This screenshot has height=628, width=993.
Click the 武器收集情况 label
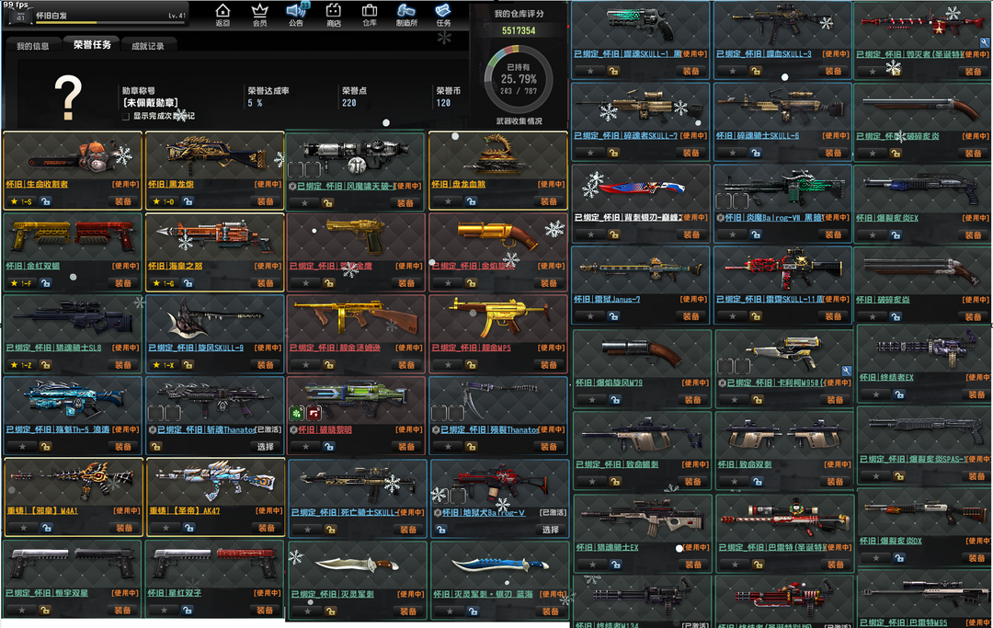tap(519, 121)
